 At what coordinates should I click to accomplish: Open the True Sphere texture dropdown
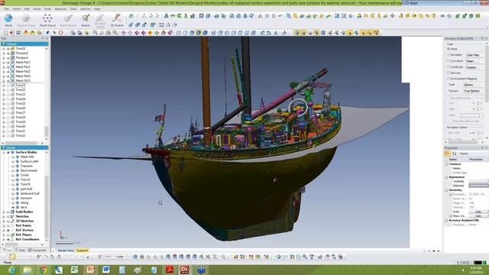(474, 91)
